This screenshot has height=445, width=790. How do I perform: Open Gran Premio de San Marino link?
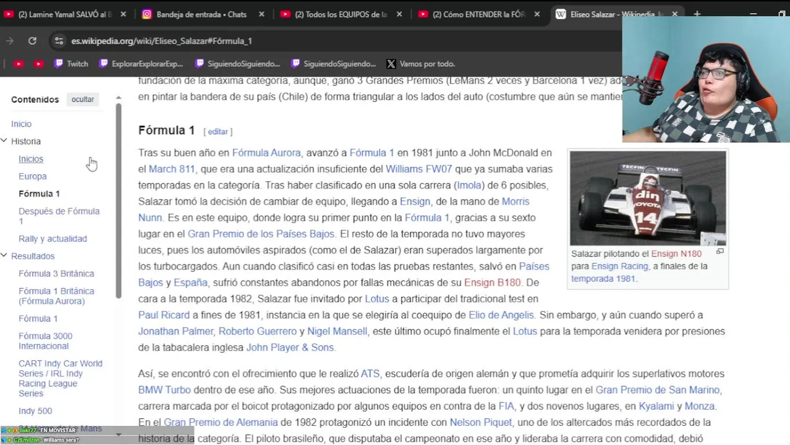[x=658, y=390]
